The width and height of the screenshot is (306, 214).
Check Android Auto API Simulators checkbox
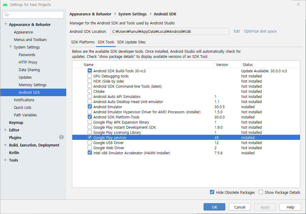click(x=89, y=96)
